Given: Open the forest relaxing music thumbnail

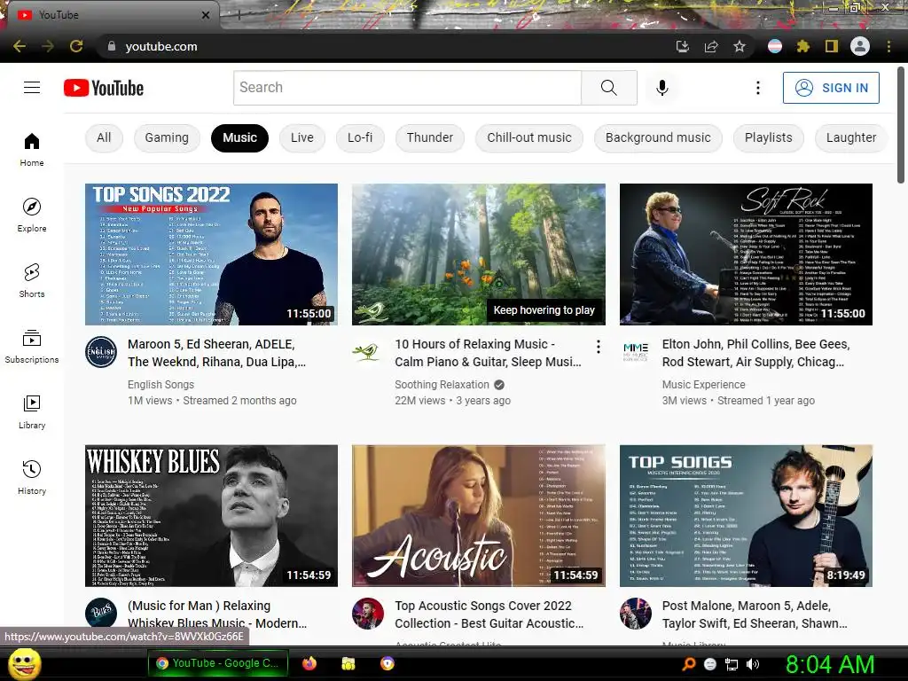Looking at the screenshot, I should (x=479, y=254).
